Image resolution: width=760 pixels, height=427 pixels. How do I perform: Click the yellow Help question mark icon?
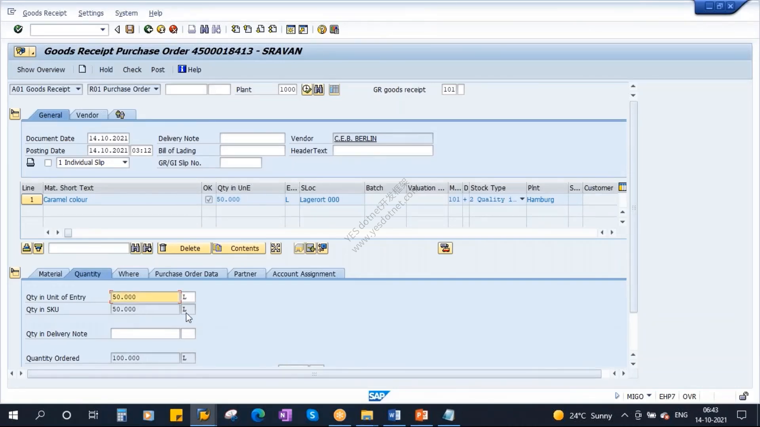click(x=322, y=30)
